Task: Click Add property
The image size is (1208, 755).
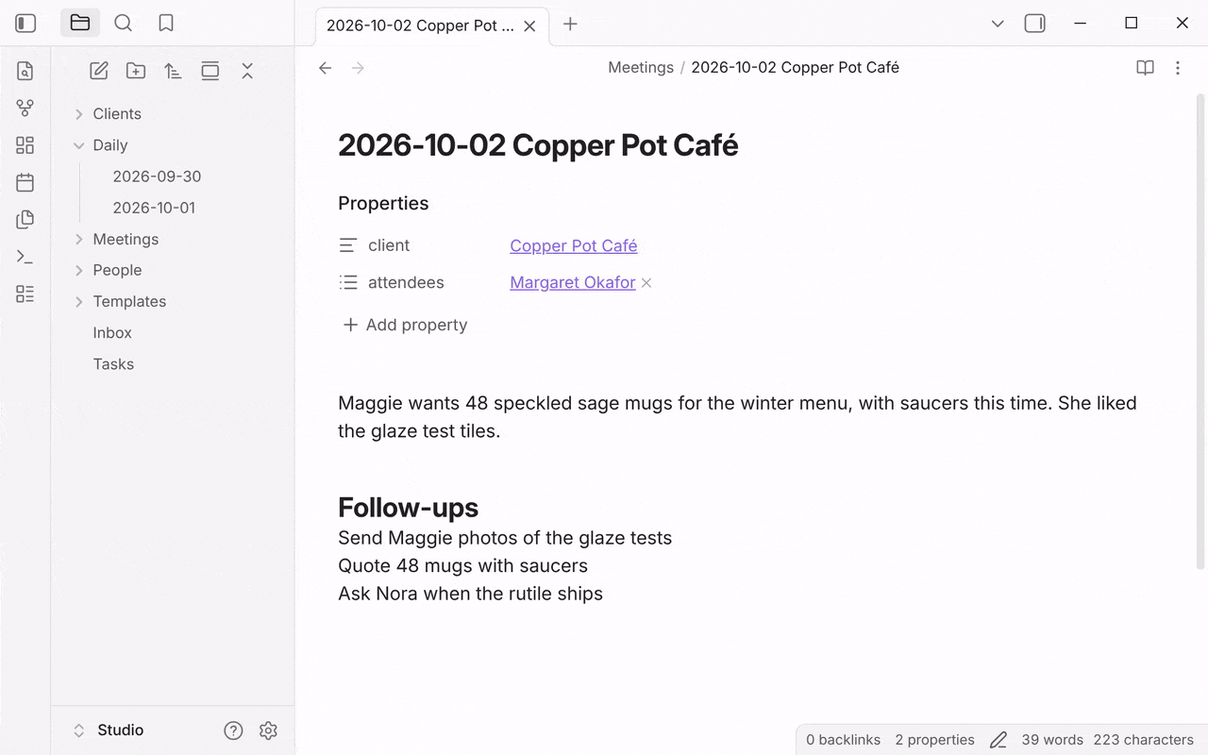Action: (405, 326)
